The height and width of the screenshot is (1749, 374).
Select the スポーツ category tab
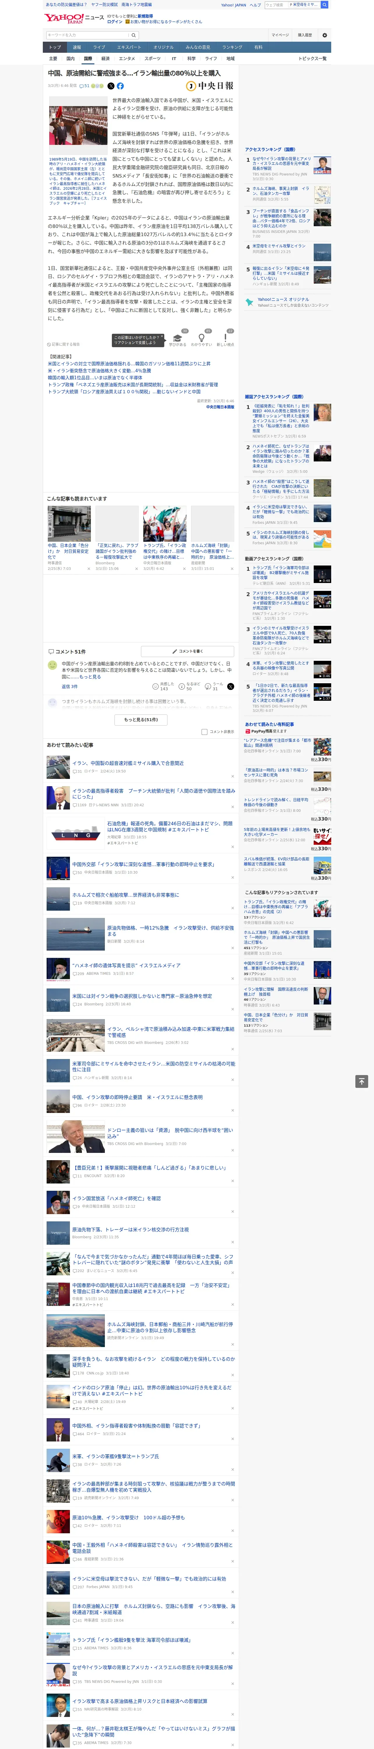153,58
